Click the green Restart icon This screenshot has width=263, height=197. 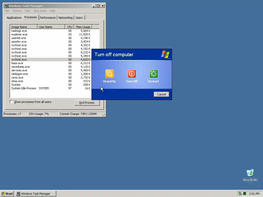[154, 74]
